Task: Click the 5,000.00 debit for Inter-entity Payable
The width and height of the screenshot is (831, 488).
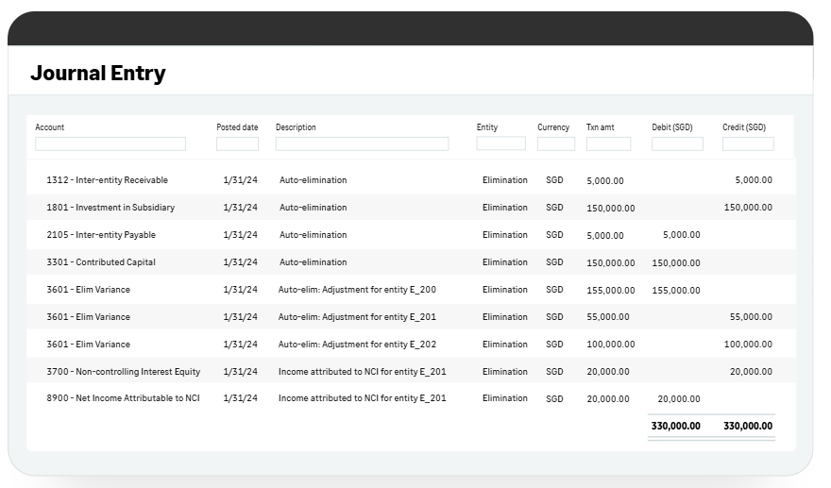Action: tap(682, 235)
